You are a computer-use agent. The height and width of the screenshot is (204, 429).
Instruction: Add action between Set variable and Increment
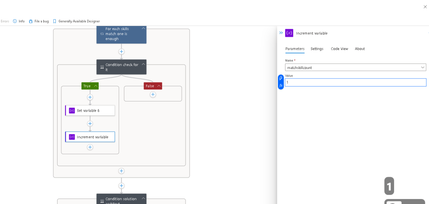point(90,124)
